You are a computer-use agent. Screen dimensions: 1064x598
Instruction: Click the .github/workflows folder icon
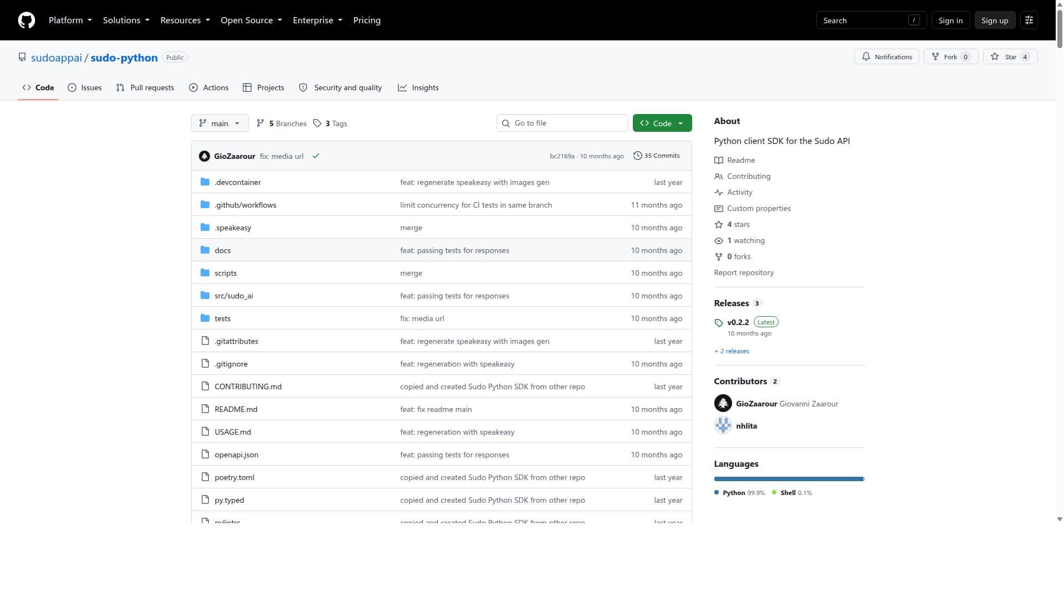coord(205,205)
